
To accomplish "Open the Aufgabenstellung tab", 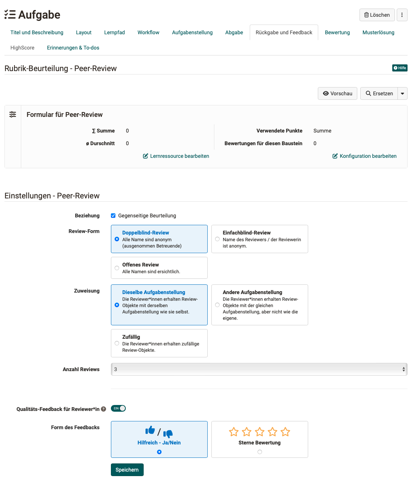I will pyautogui.click(x=192, y=32).
